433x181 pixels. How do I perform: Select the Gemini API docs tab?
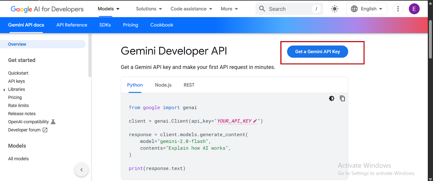[x=26, y=25]
